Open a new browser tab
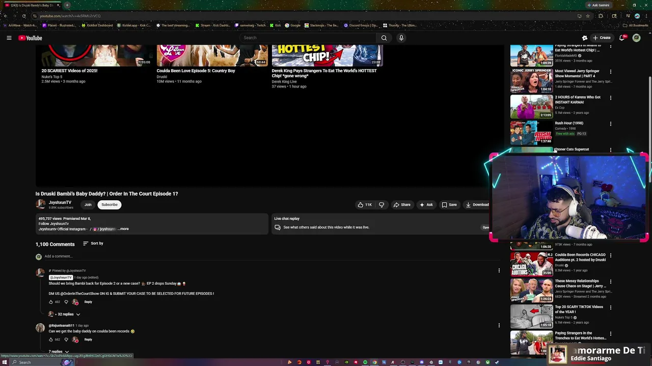 click(67, 5)
